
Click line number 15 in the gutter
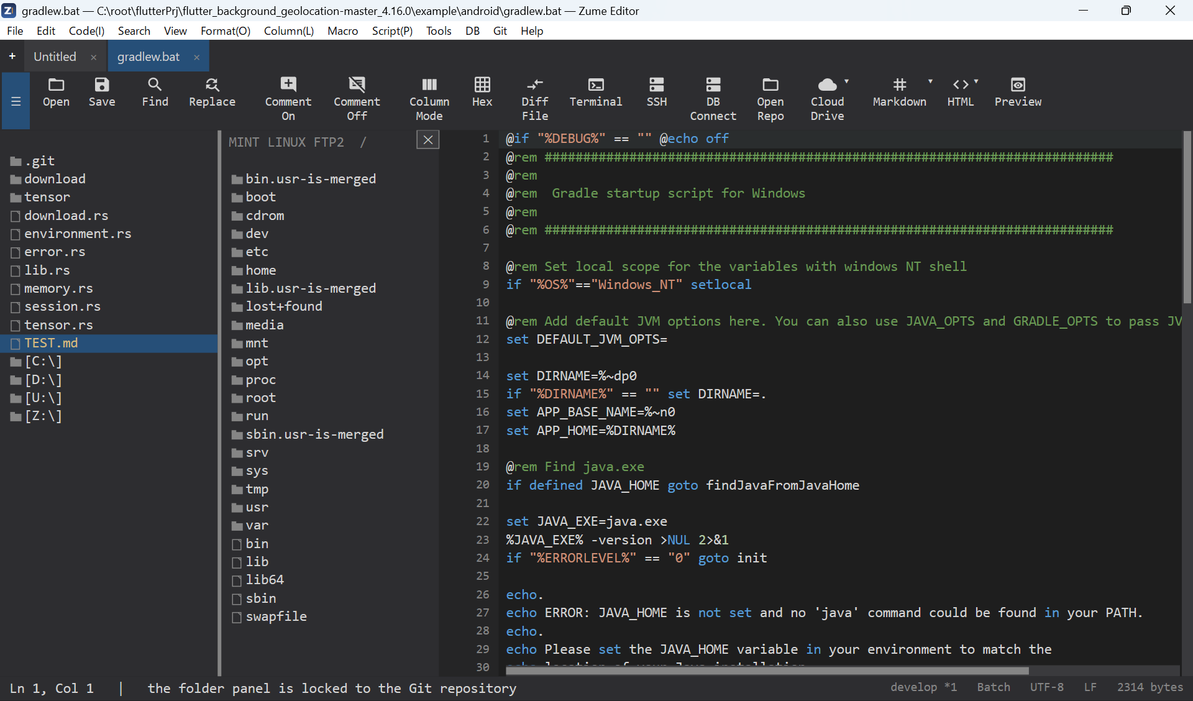pos(483,394)
